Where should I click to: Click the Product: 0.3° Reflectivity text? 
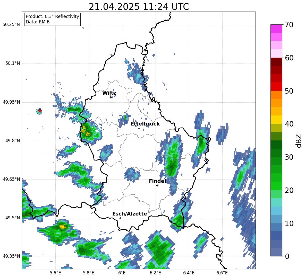click(x=52, y=16)
